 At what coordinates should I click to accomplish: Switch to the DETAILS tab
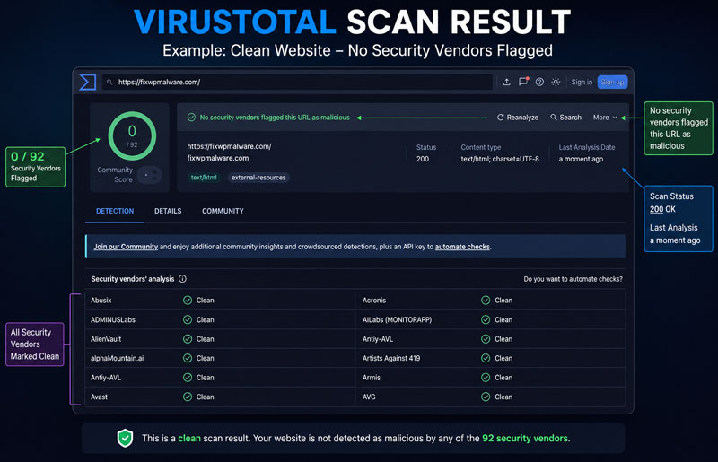pos(168,211)
